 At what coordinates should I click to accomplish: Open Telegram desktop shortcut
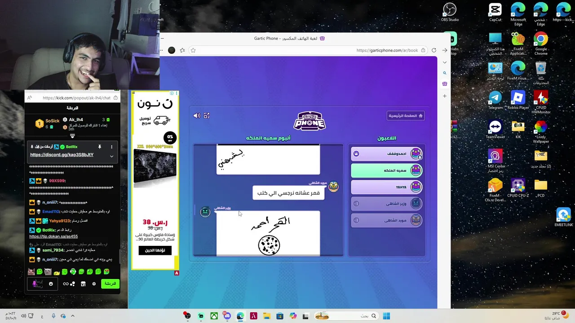(x=495, y=100)
